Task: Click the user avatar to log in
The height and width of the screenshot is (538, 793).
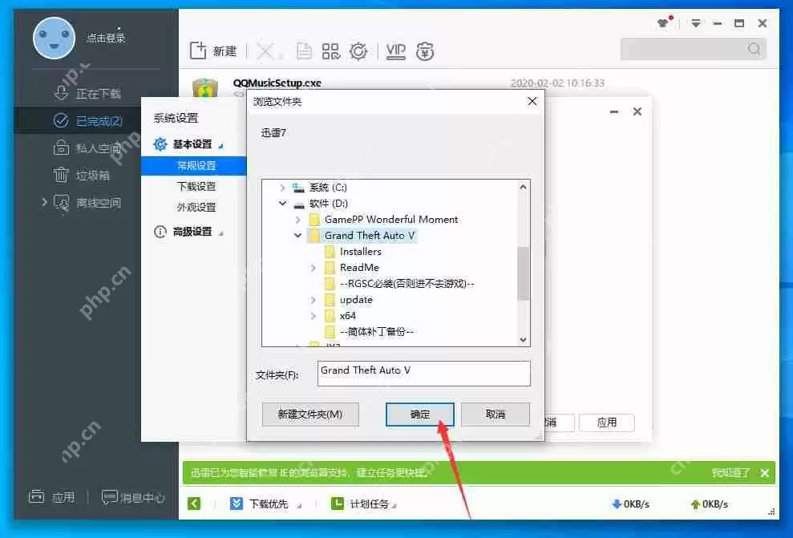Action: coord(54,38)
